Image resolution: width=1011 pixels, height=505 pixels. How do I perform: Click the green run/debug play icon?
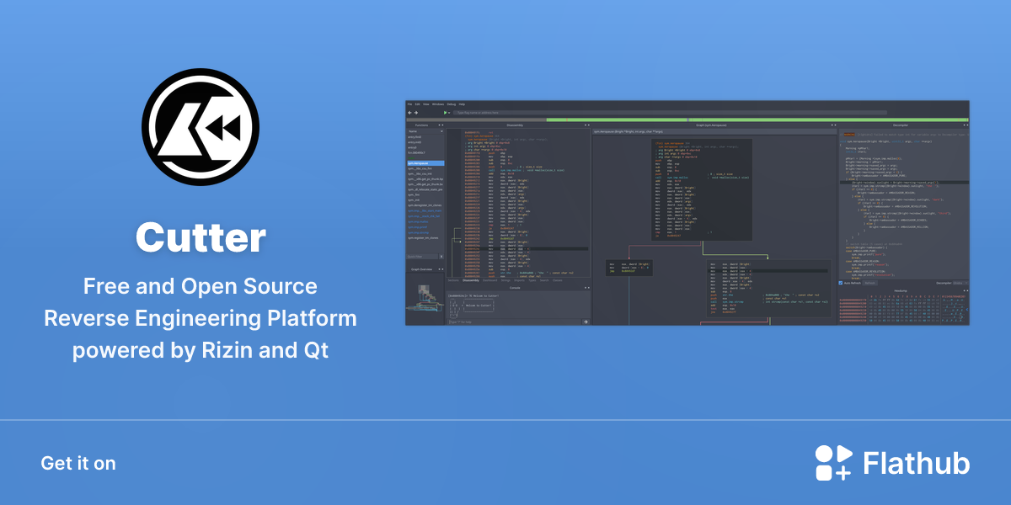click(x=446, y=112)
